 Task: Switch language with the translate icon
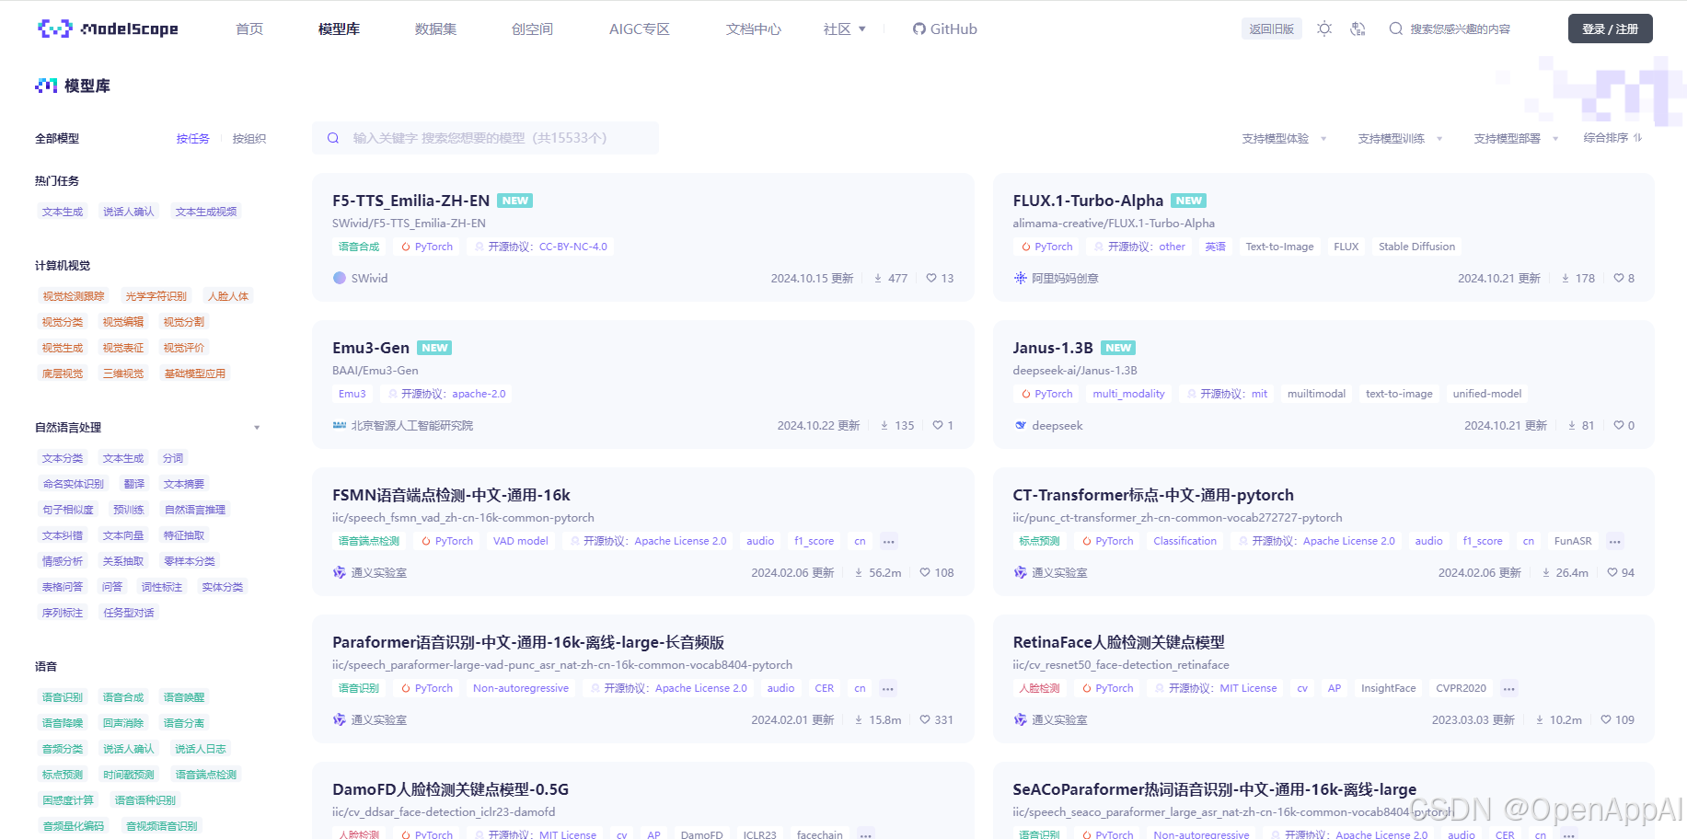tap(1358, 29)
